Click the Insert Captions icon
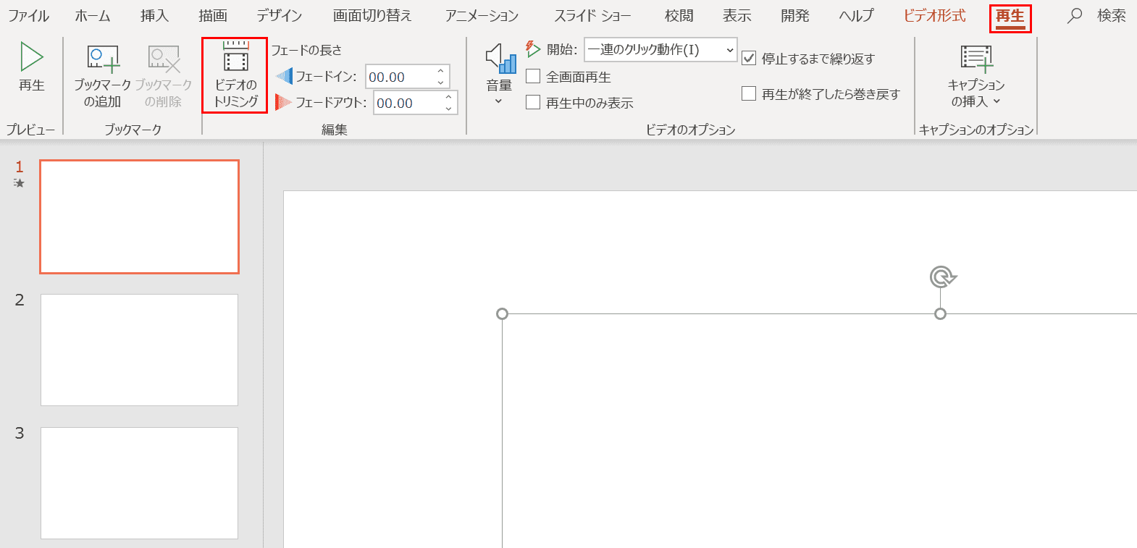Viewport: 1137px width, 548px height. tap(976, 59)
